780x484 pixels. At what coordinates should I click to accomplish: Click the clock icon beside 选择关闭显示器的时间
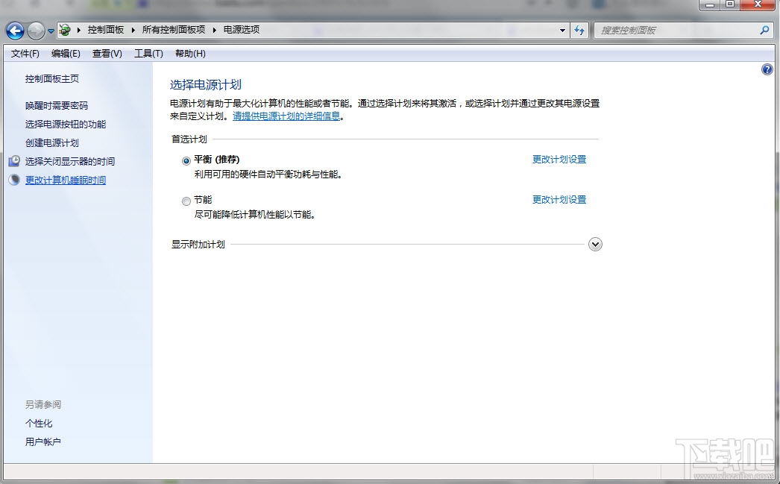(15, 161)
